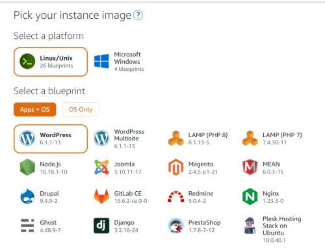Click the Joomla logo icon

pyautogui.click(x=101, y=167)
